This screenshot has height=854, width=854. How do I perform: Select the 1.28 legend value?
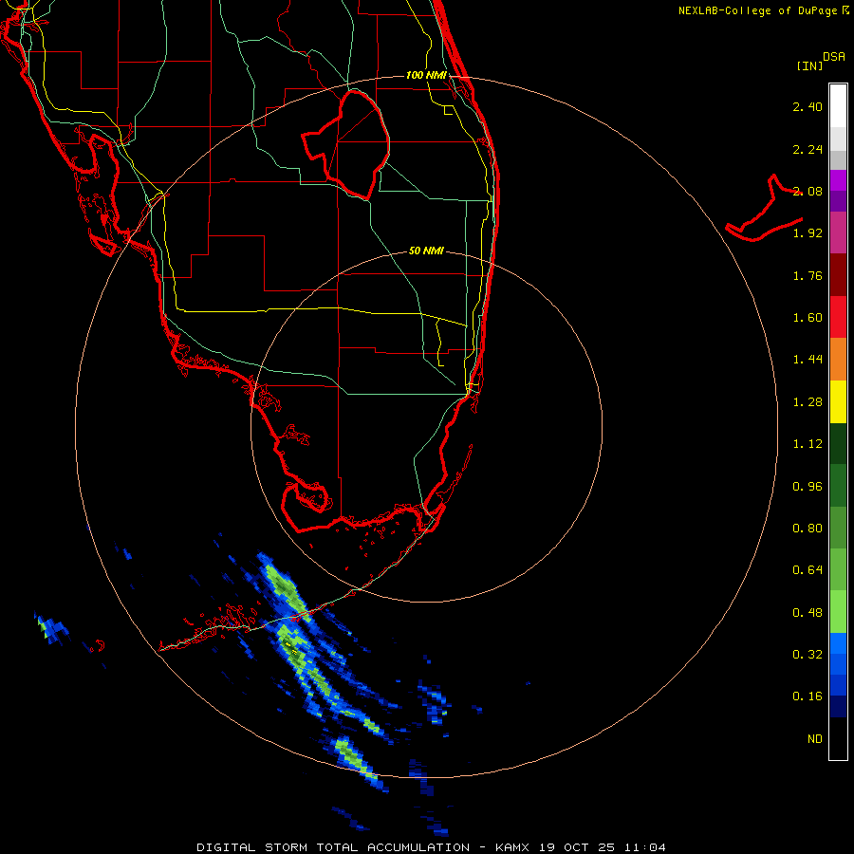(x=808, y=402)
